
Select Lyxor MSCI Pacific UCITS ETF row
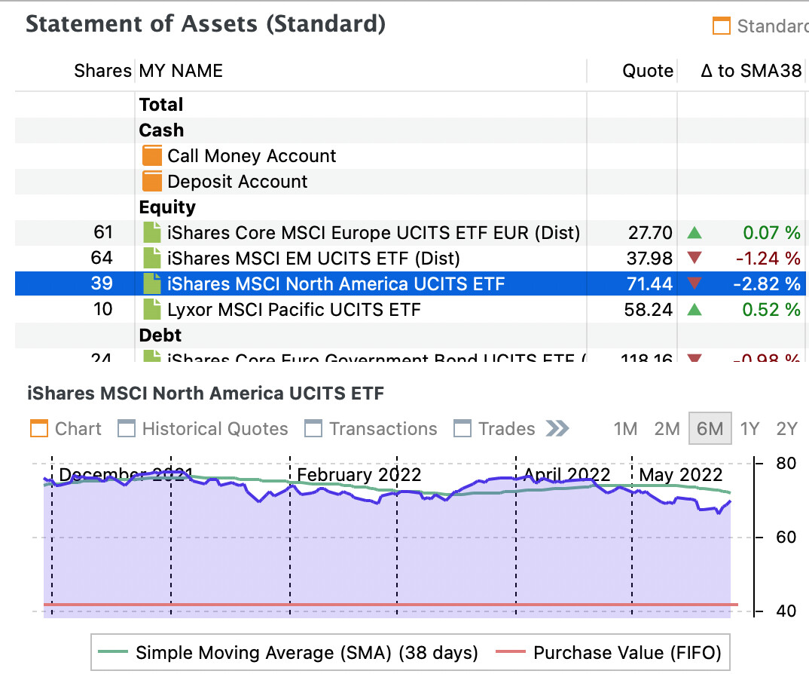411,309
